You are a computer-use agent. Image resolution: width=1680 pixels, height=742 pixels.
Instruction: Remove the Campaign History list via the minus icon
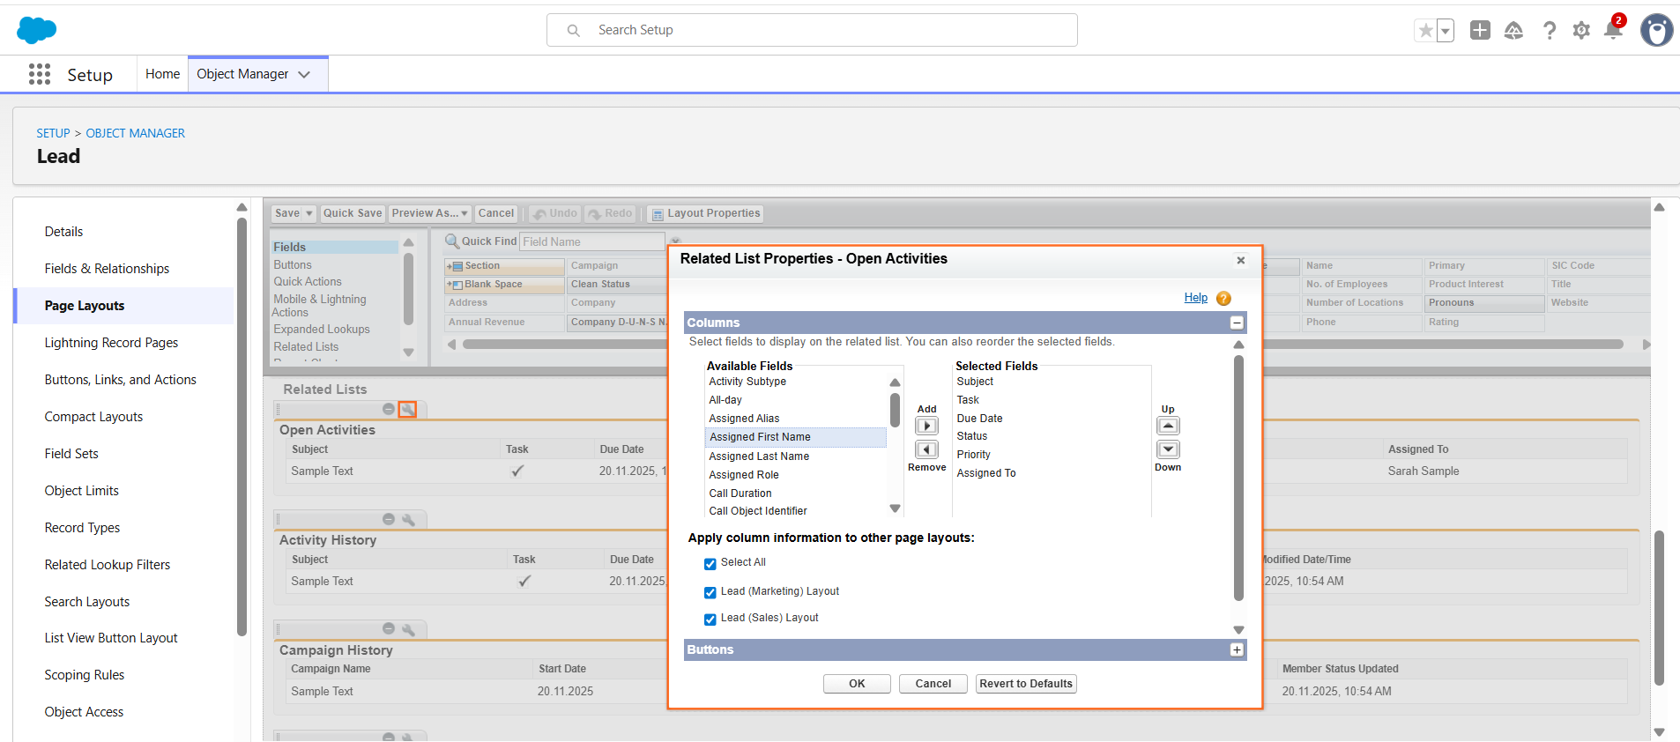coord(388,629)
